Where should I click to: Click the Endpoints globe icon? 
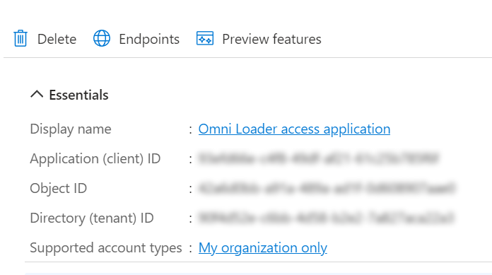click(x=102, y=38)
